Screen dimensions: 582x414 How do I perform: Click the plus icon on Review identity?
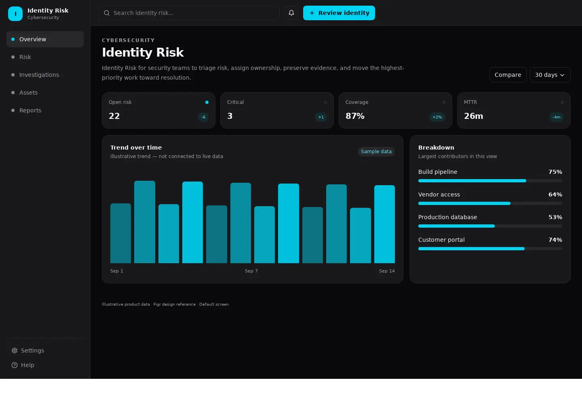click(312, 13)
